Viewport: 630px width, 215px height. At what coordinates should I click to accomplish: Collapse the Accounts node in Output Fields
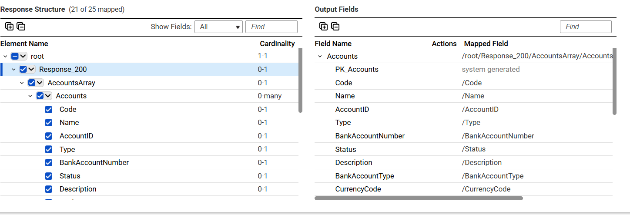[x=320, y=56]
